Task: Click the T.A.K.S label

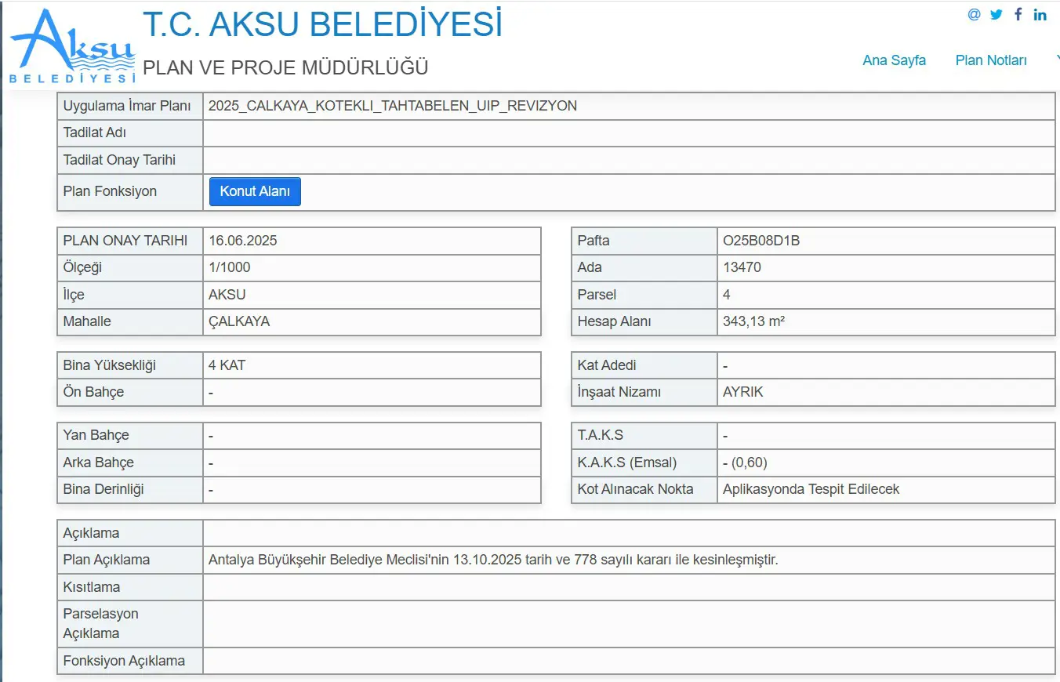Action: (601, 435)
